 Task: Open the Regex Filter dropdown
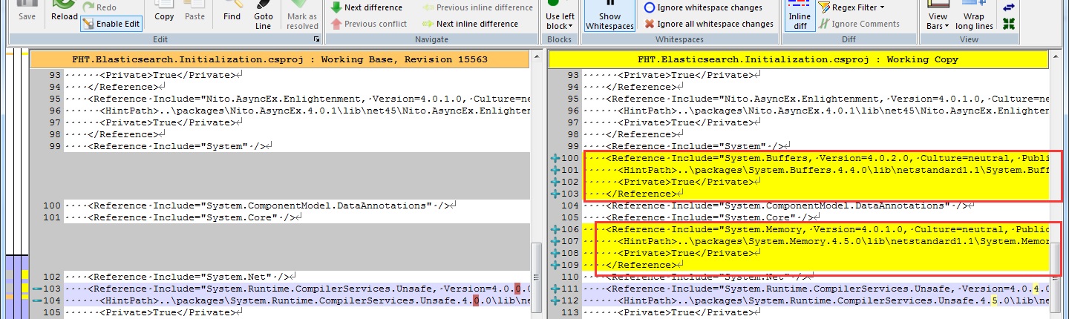(851, 7)
